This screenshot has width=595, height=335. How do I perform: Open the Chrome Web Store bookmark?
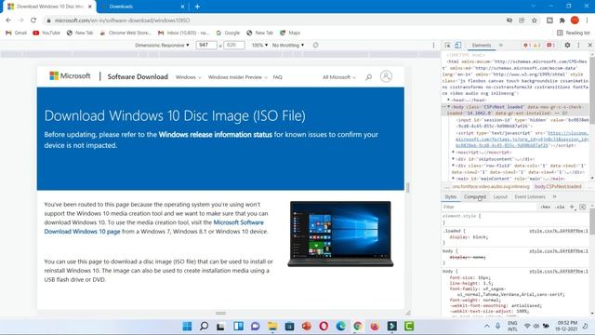[x=126, y=33]
